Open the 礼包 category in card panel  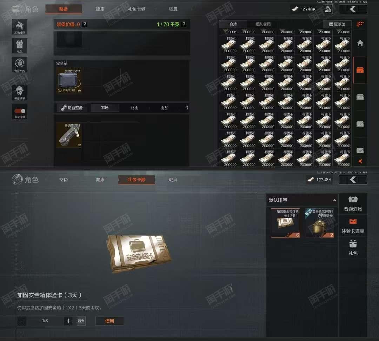[353, 248]
